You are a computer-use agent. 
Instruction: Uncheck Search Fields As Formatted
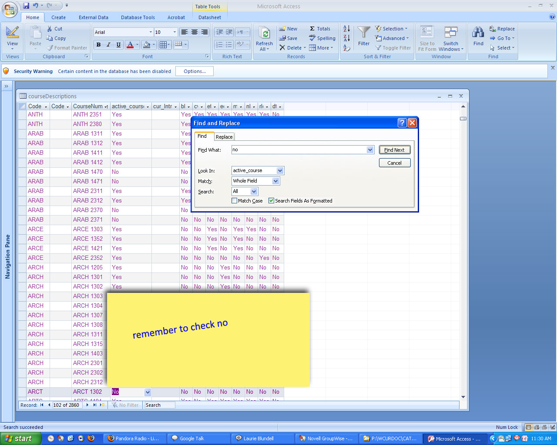tap(272, 201)
